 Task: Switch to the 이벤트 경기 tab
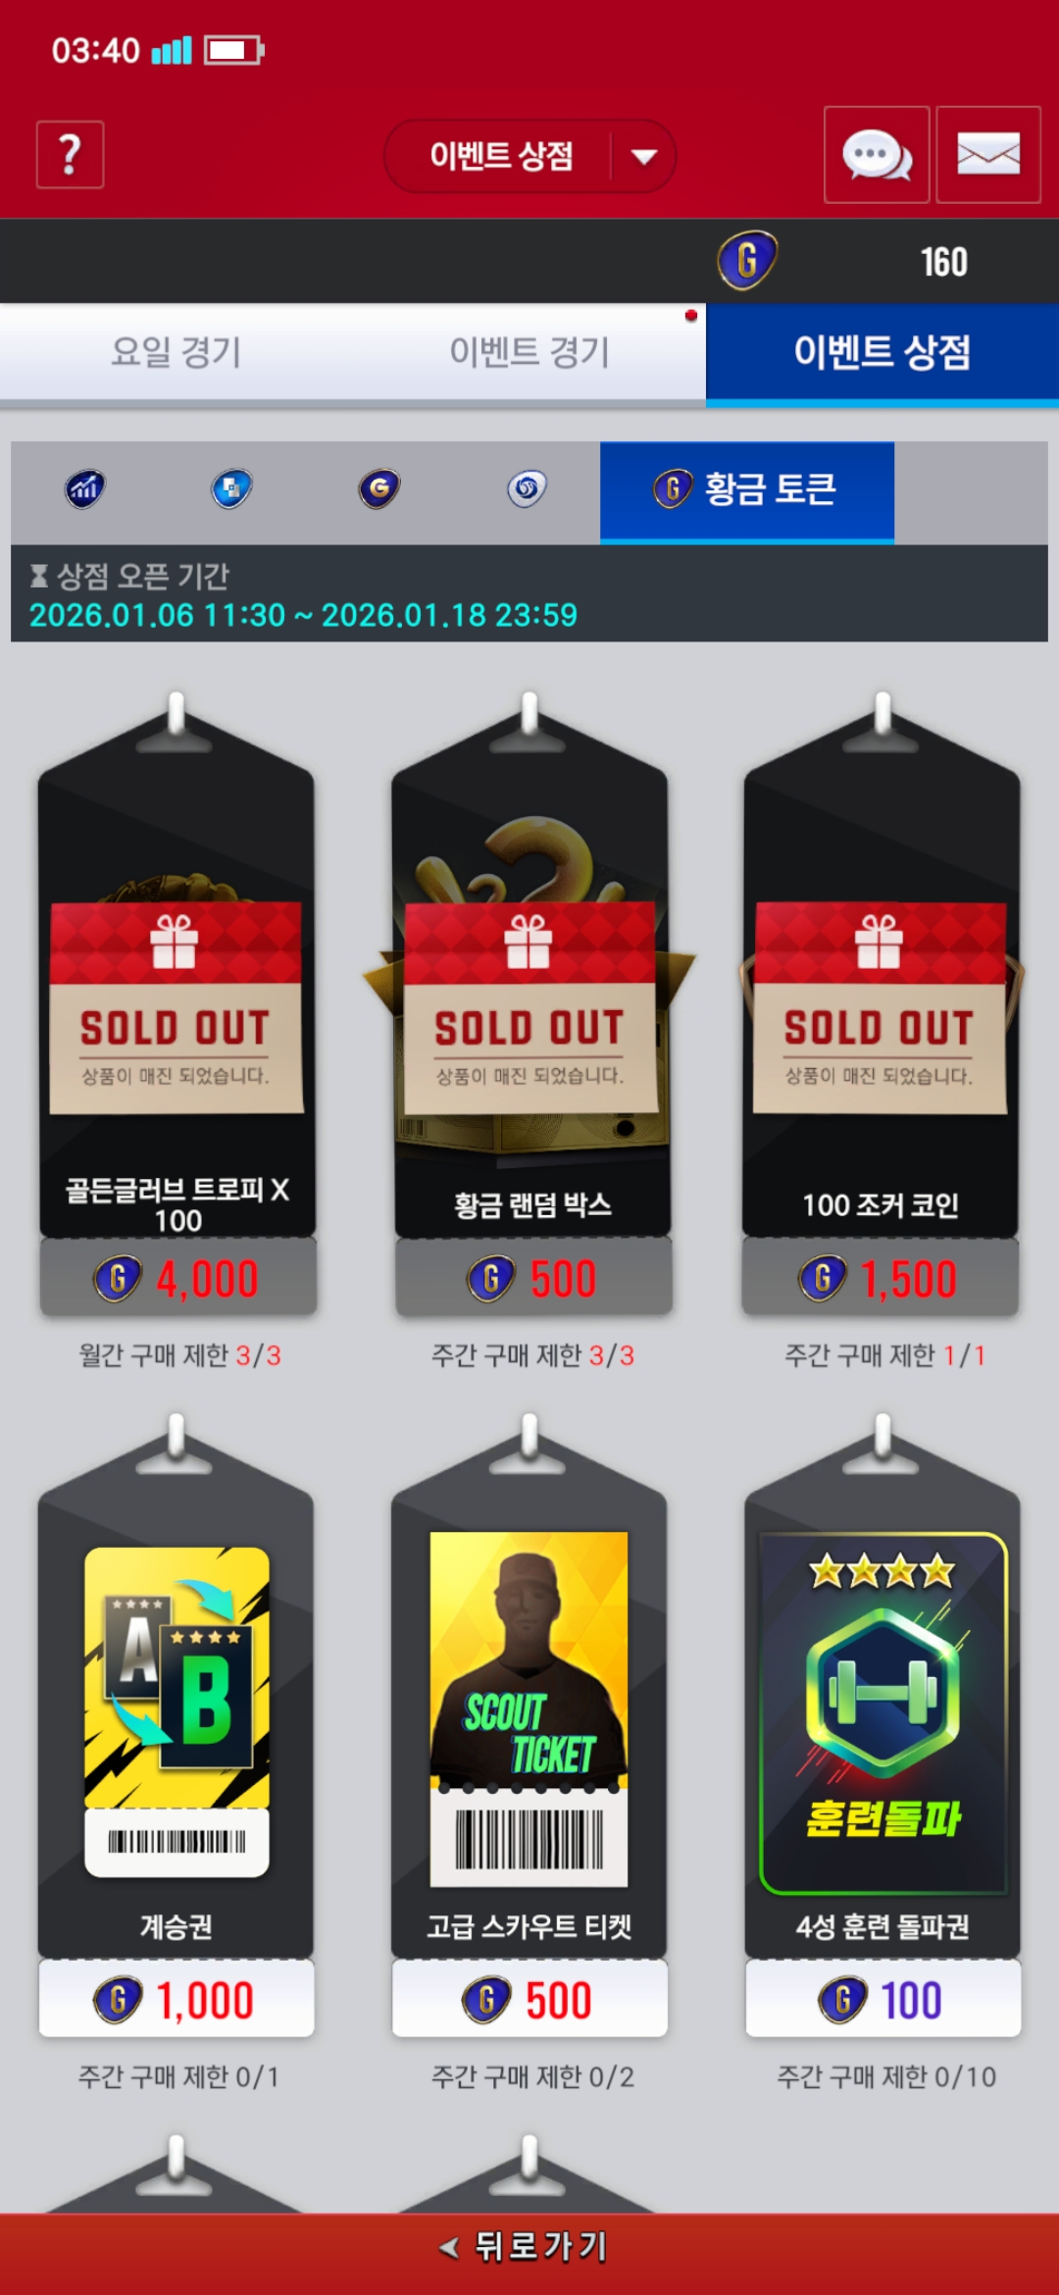click(x=529, y=352)
